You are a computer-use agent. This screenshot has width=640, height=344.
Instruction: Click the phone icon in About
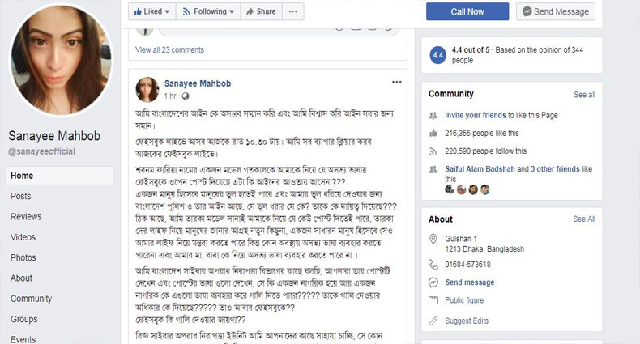pos(435,265)
